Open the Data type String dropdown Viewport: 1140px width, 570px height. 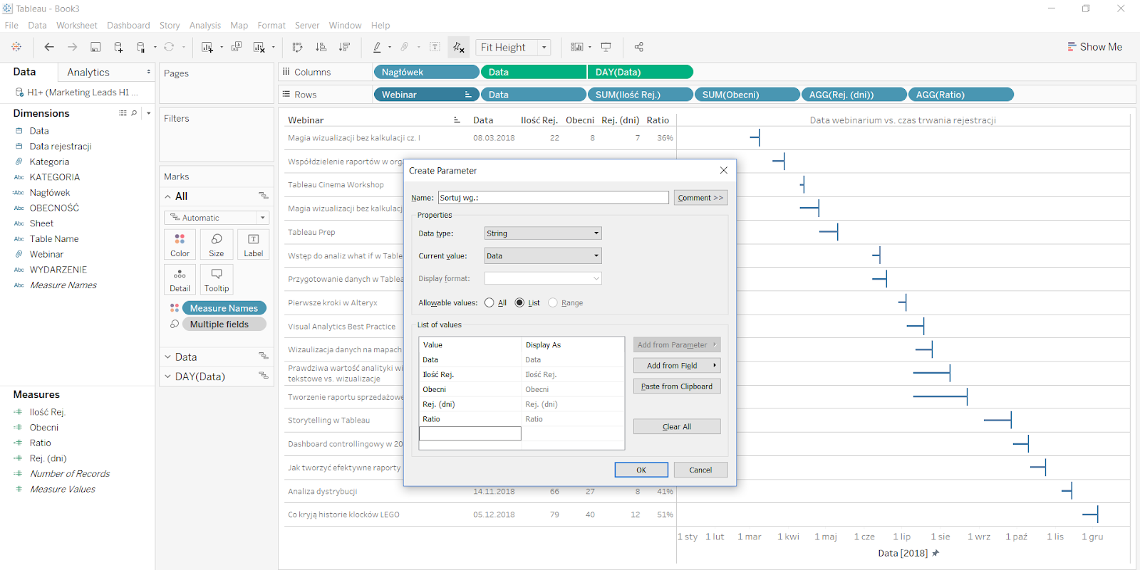click(x=543, y=233)
